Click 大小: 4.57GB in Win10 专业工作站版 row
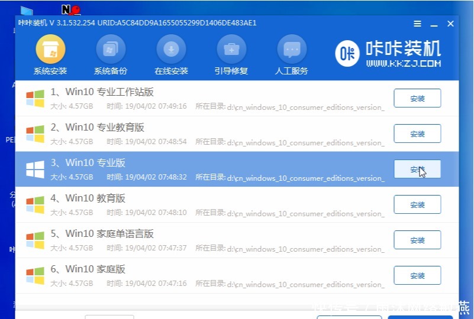Image resolution: width=474 pixels, height=319 pixels. (x=72, y=106)
